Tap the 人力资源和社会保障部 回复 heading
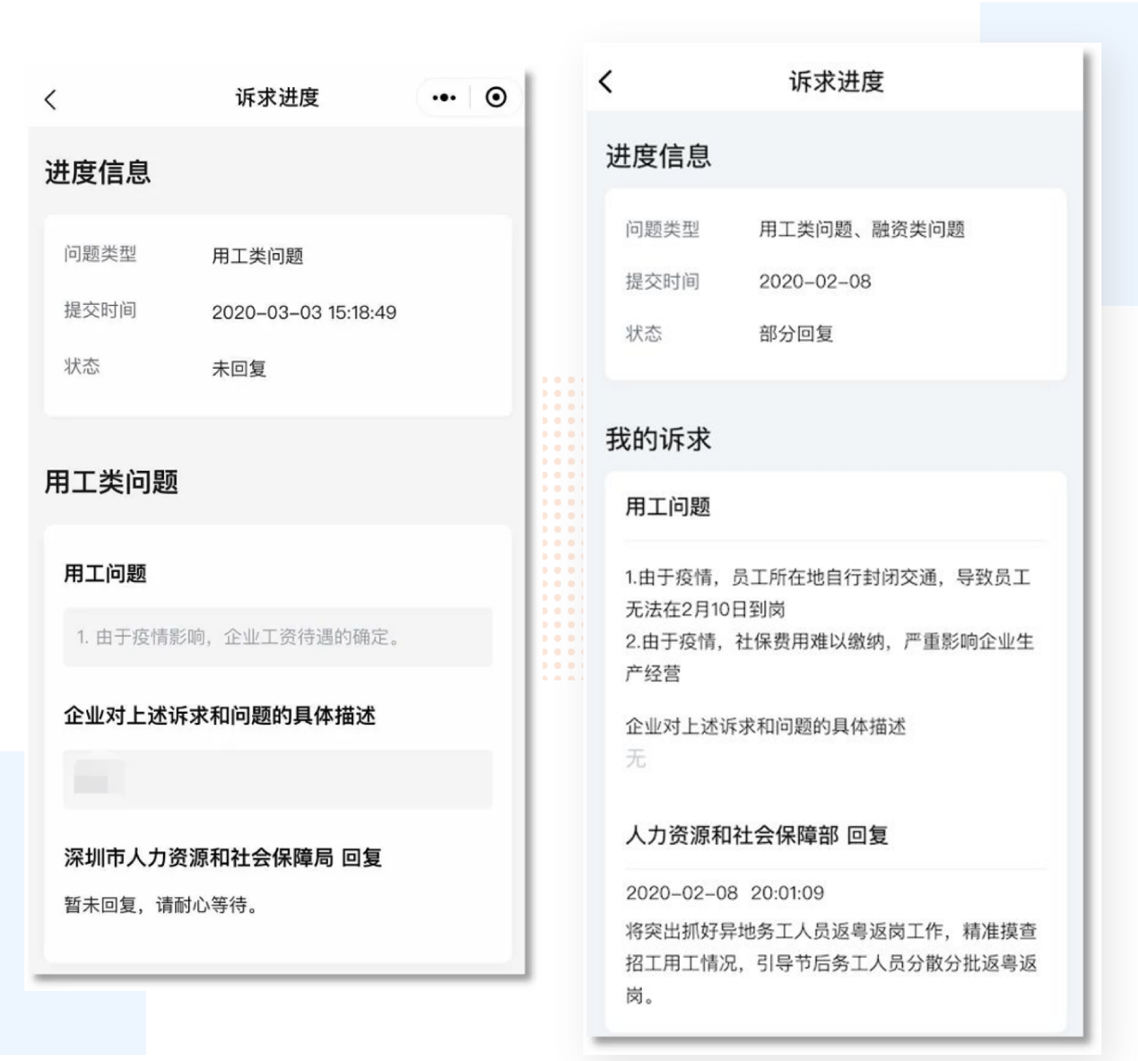The image size is (1138, 1061). (756, 835)
